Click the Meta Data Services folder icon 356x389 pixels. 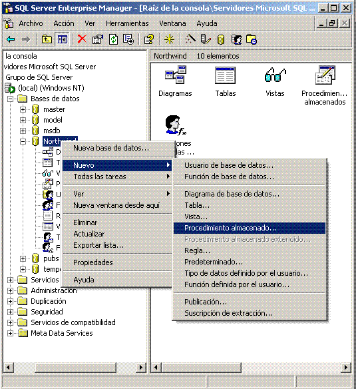(x=23, y=333)
